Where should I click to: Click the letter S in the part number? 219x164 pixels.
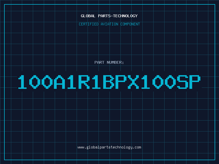coord(183,82)
